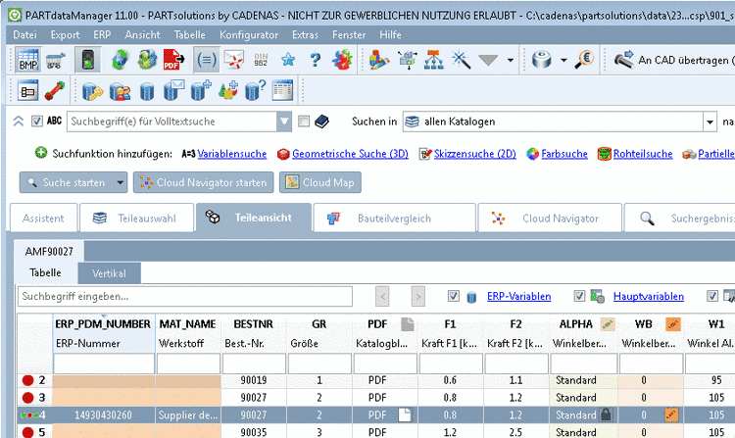Screen dimensions: 735x438
Task: Click the blue star favorites icon
Action: [288, 60]
